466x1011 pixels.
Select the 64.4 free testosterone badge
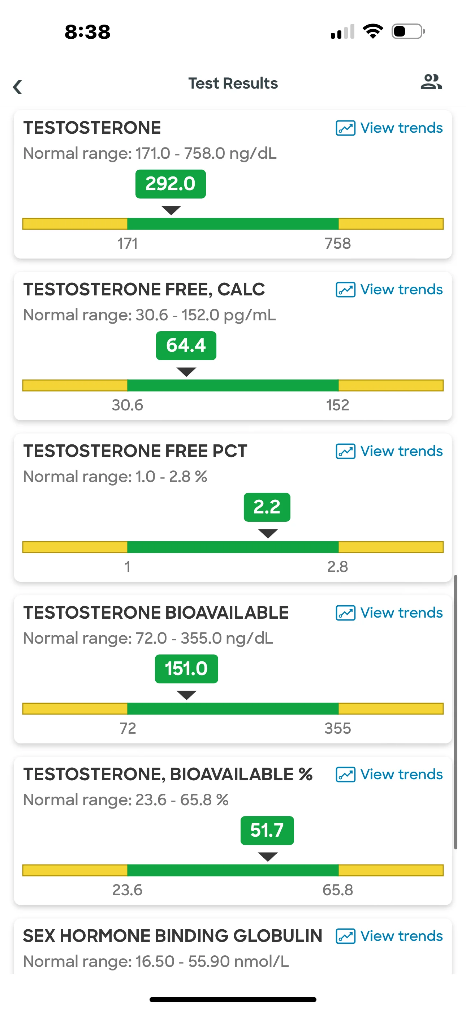pos(186,346)
